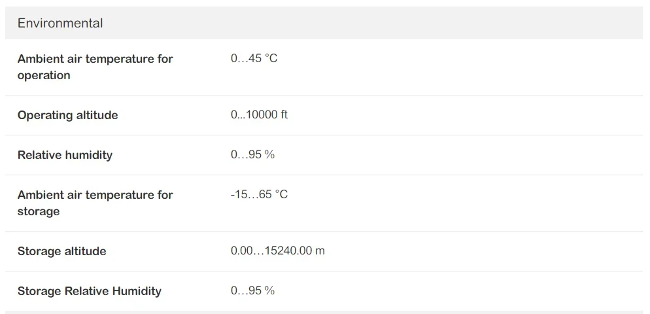650x314 pixels.
Task: Click the -15…65 °C storage temperature value
Action: 259,194
